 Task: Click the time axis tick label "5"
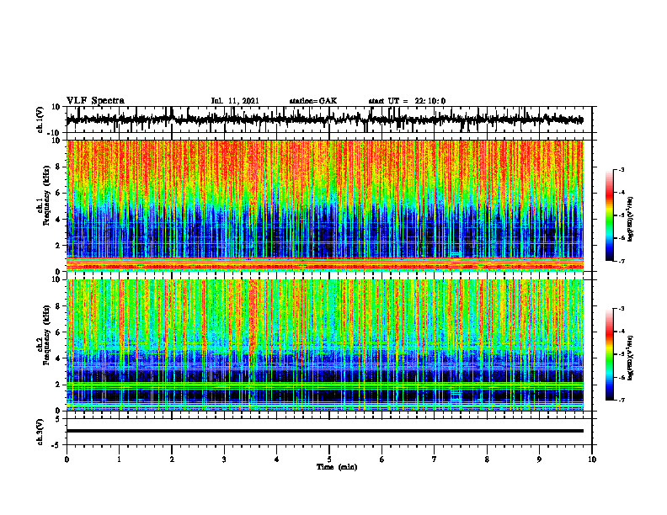(329, 459)
